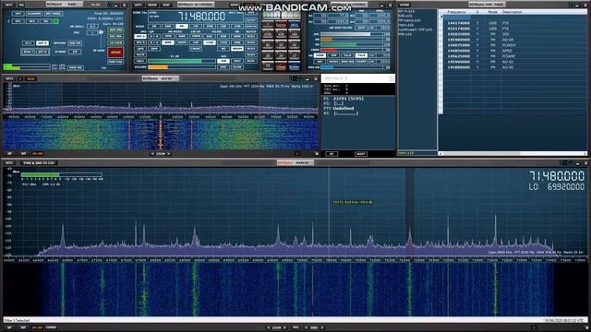Screen dimensions: 591x332
Task: Adjust the orange VOLUME slider
Action: click(x=182, y=67)
